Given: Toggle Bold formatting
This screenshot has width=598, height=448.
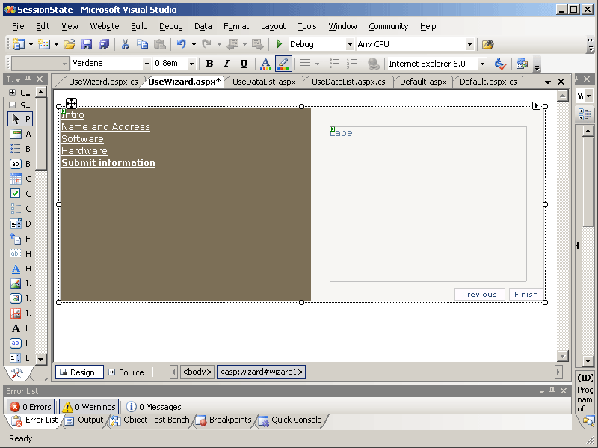Looking at the screenshot, I should click(x=209, y=64).
